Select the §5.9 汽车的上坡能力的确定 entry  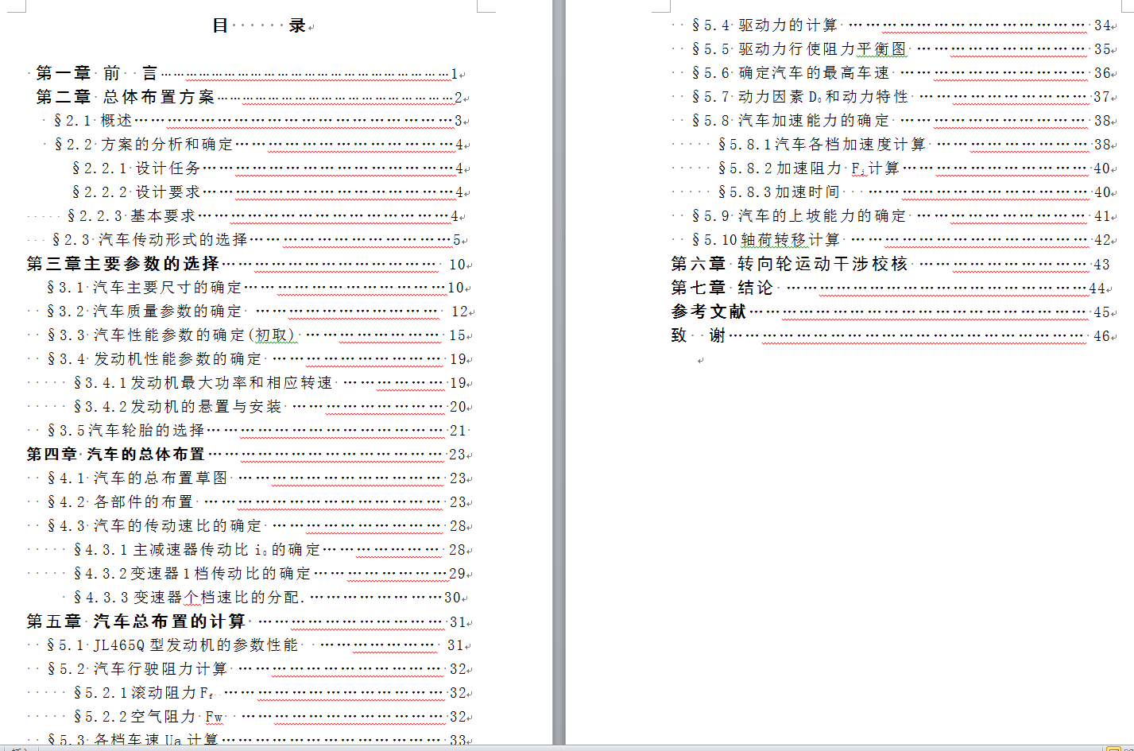coord(902,216)
